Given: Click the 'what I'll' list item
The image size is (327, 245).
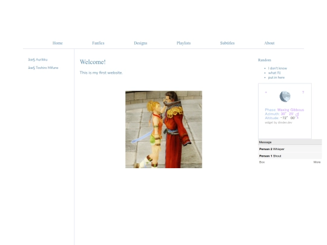Looking at the screenshot, I should coord(274,73).
